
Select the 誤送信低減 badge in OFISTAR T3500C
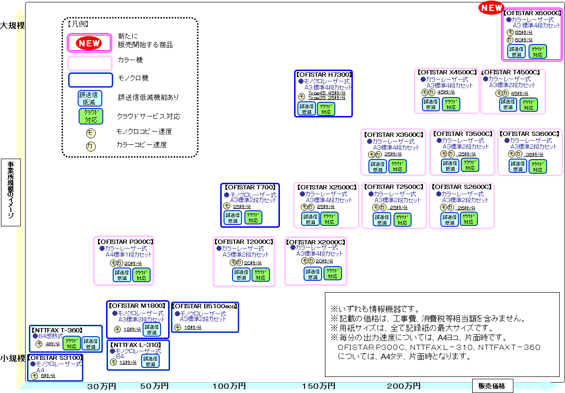[450, 165]
